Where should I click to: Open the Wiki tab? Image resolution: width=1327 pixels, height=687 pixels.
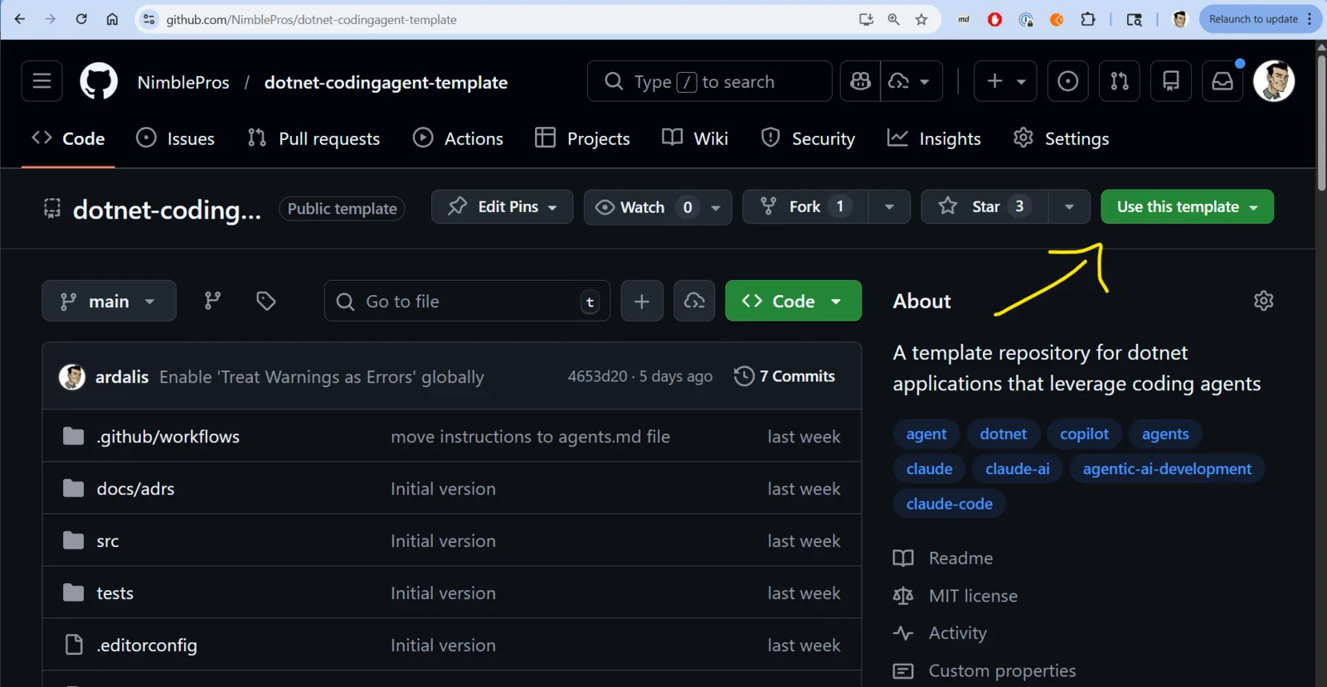695,138
